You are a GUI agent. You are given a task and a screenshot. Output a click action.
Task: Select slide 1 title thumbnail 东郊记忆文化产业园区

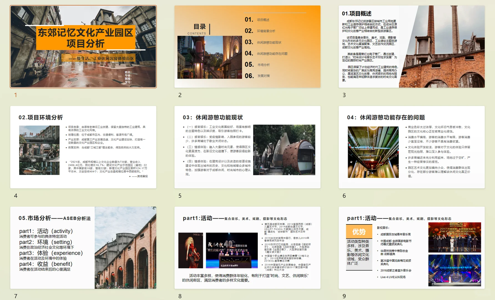pyautogui.click(x=83, y=47)
